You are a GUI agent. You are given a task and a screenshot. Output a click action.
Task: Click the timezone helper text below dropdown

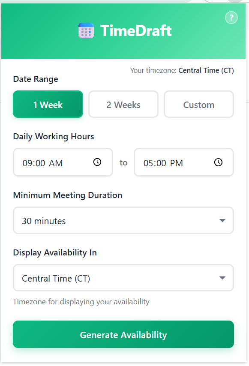(81, 302)
